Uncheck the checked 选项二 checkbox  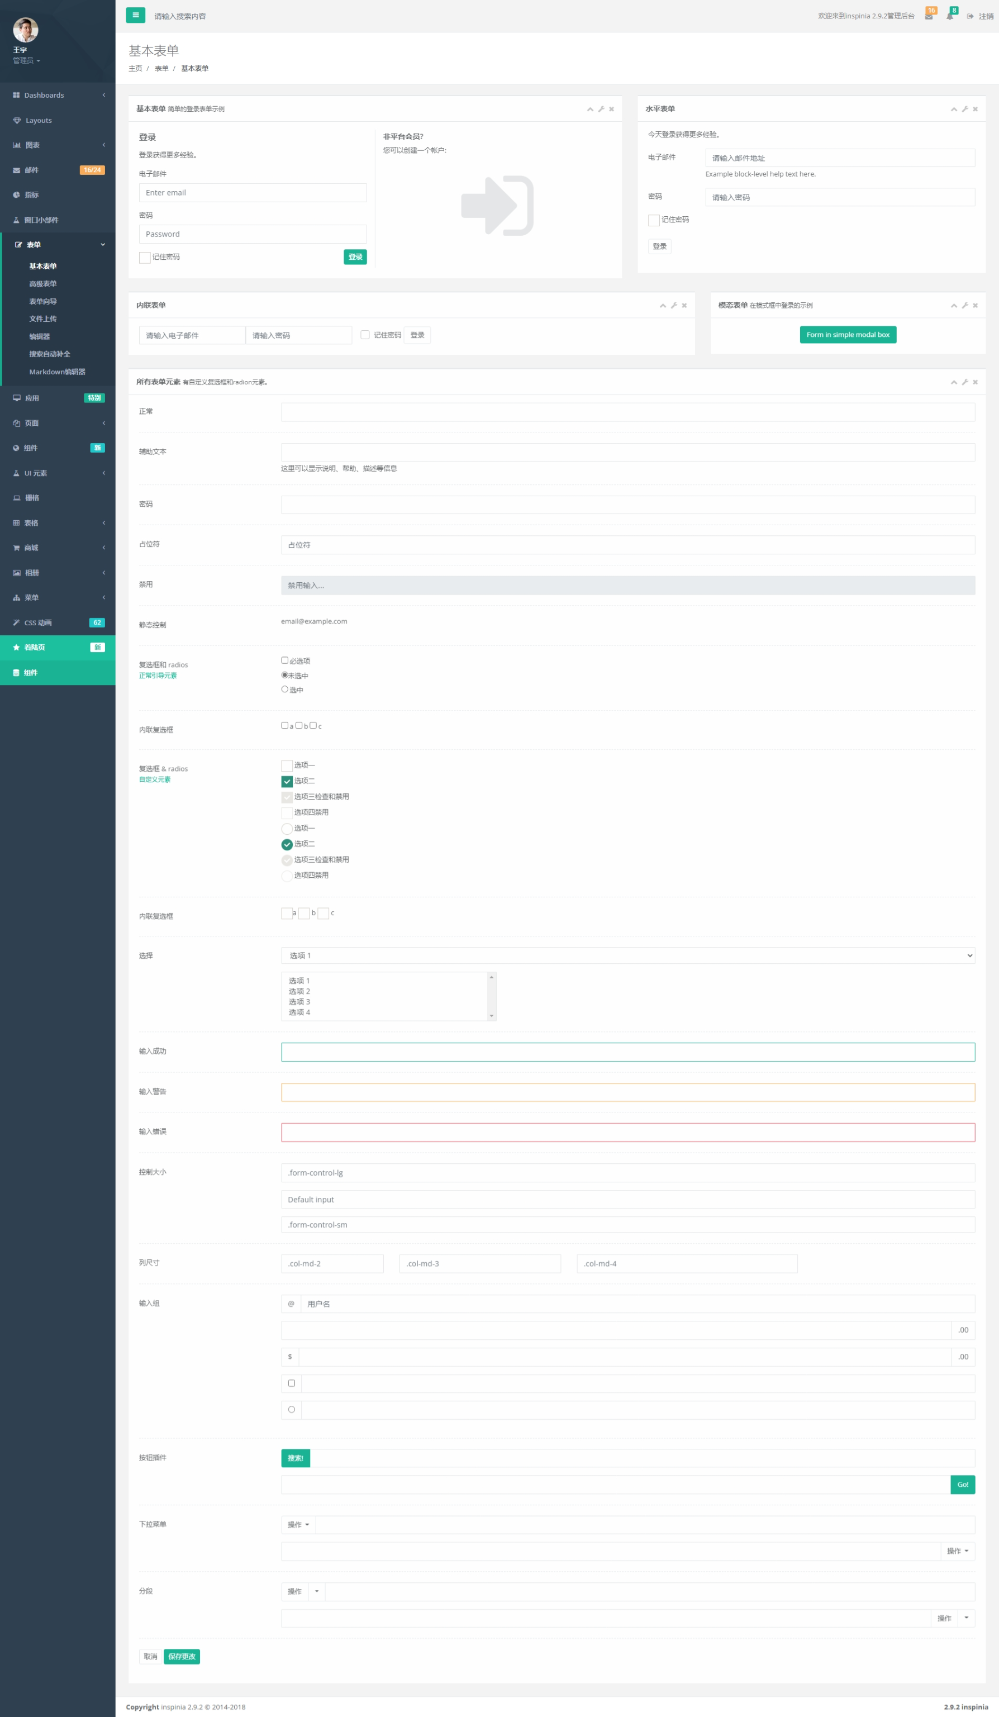287,782
